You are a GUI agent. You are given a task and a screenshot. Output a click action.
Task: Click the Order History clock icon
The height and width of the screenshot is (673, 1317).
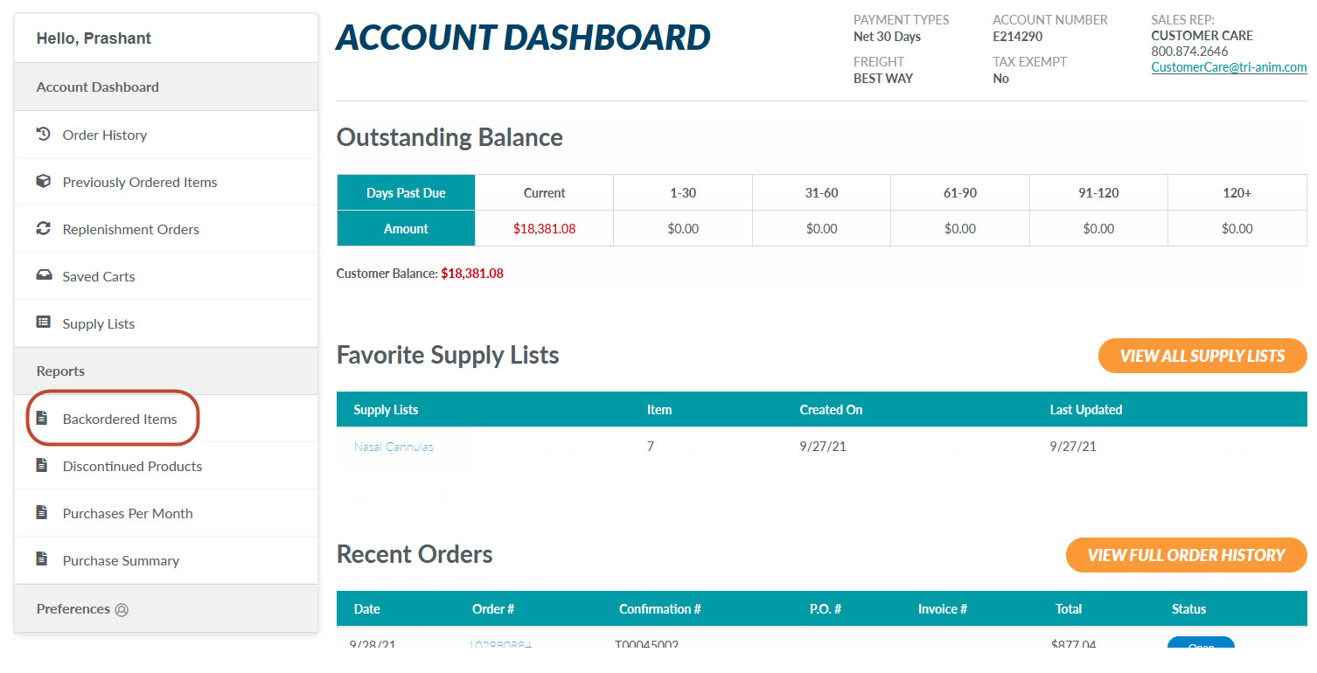[43, 135]
